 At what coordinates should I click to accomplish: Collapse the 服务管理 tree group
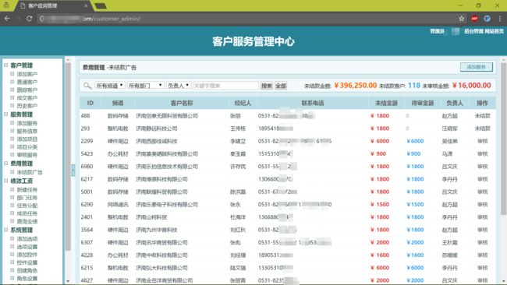pos(5,114)
